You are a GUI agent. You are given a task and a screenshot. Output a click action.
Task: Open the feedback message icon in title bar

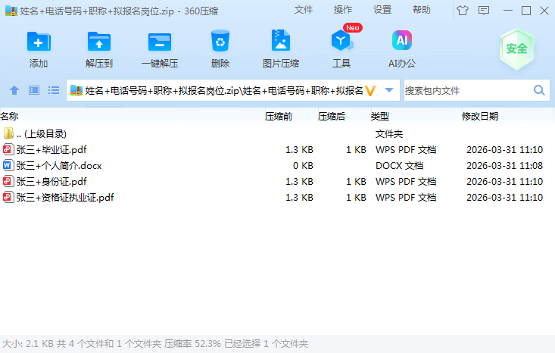point(484,11)
